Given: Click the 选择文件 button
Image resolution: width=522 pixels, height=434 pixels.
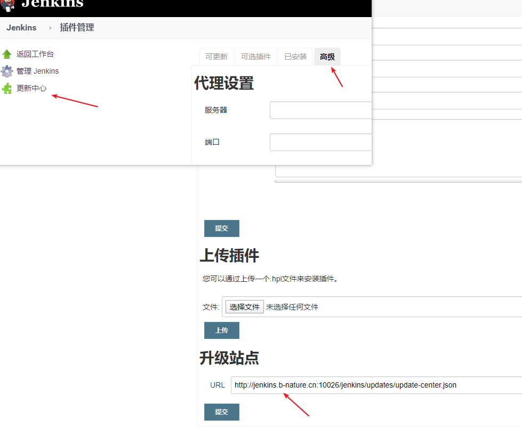Looking at the screenshot, I should pos(245,306).
